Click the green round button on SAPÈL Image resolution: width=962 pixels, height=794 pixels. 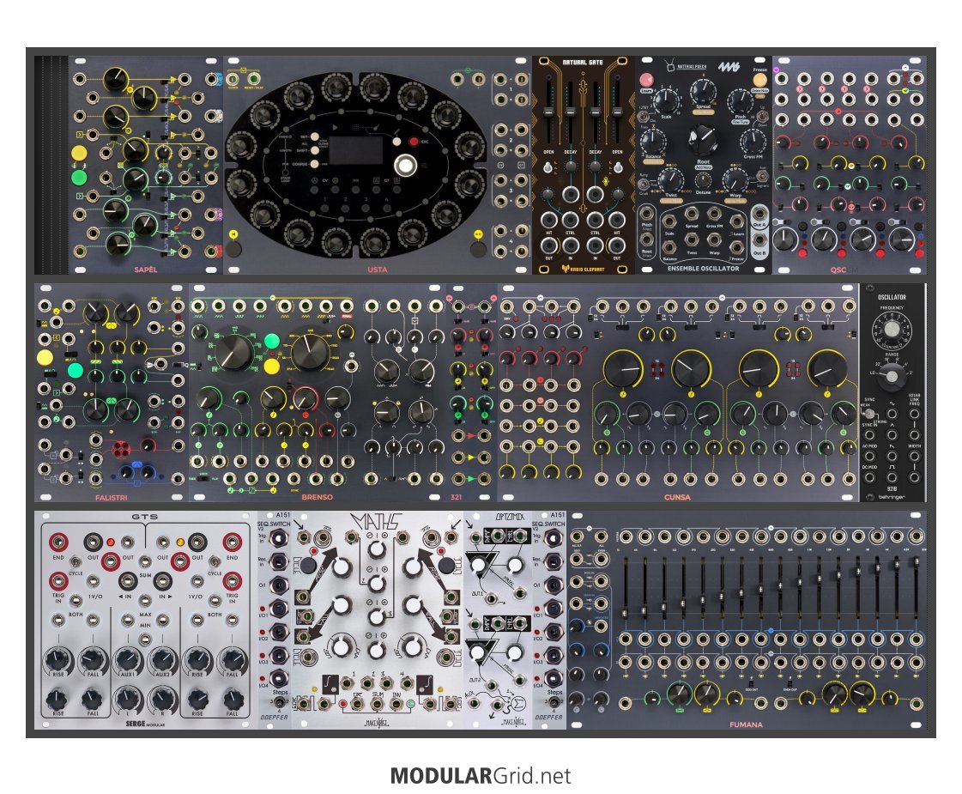coord(79,178)
